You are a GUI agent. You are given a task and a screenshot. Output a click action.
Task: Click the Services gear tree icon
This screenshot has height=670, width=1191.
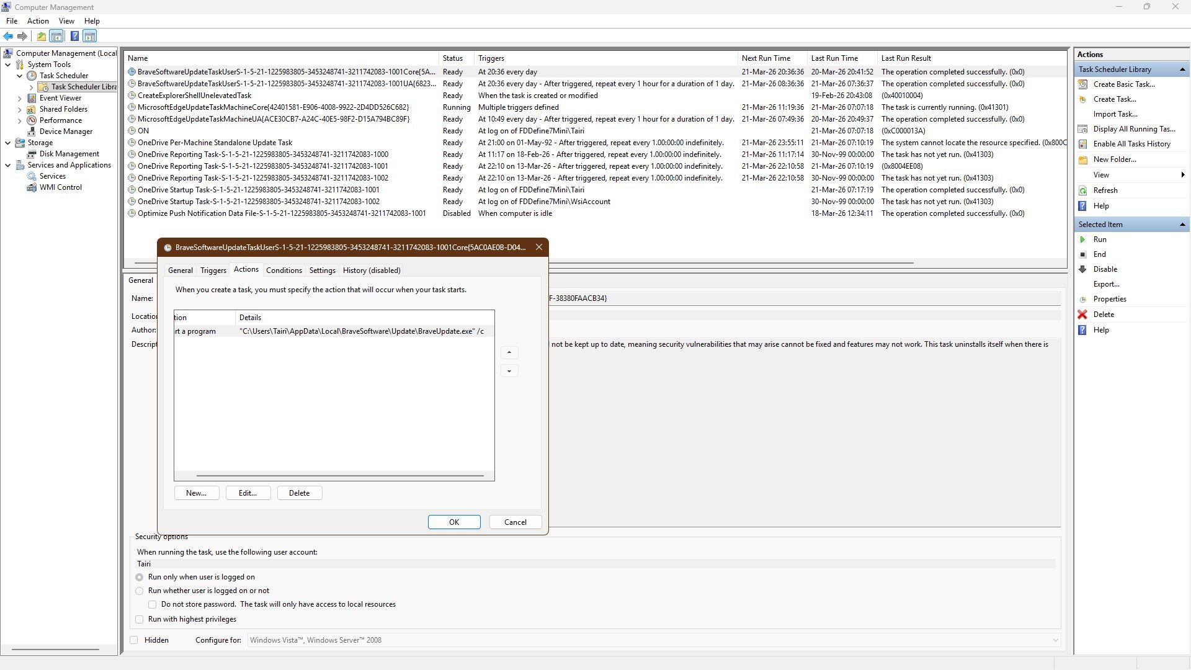[32, 176]
